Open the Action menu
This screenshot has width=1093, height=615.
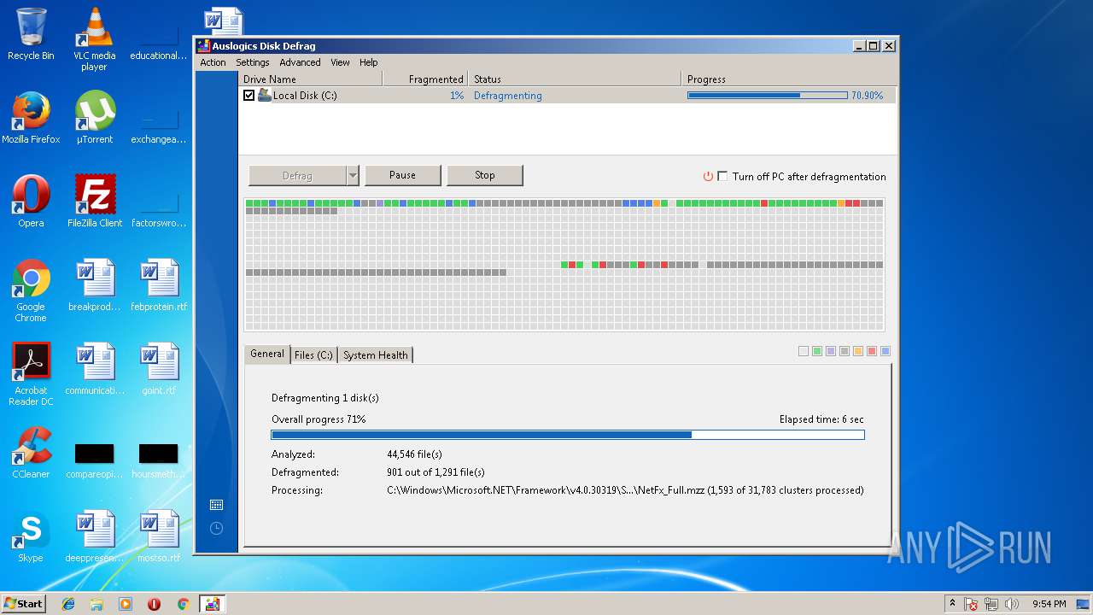click(213, 62)
